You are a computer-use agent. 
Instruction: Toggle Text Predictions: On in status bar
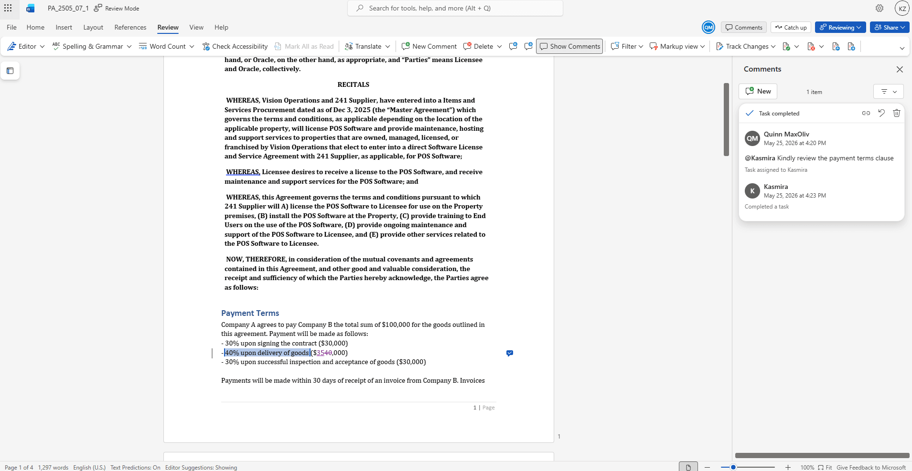click(x=135, y=468)
